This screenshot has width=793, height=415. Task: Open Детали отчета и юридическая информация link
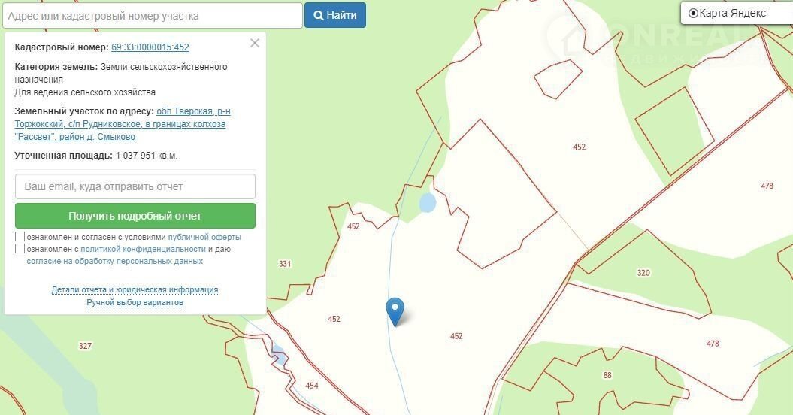(135, 289)
